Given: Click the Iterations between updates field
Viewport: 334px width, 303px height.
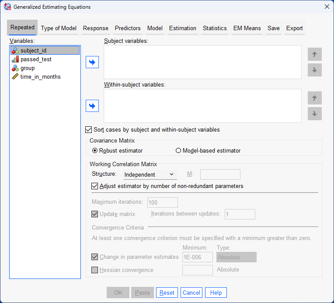Looking at the screenshot, I should coord(240,214).
